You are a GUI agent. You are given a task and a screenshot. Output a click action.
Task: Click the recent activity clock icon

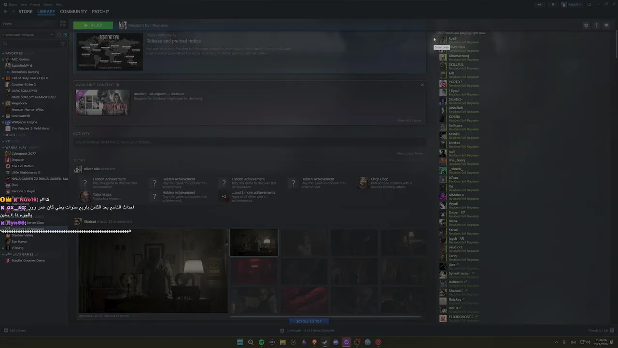pyautogui.click(x=59, y=35)
